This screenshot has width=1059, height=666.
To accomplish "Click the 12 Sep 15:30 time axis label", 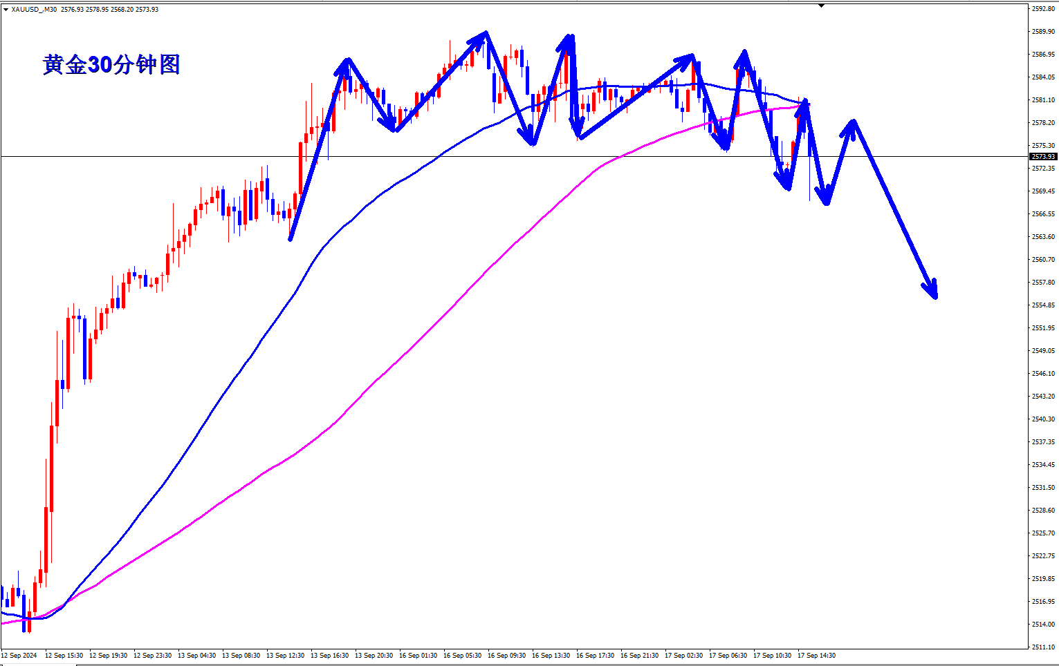I will coord(64,656).
